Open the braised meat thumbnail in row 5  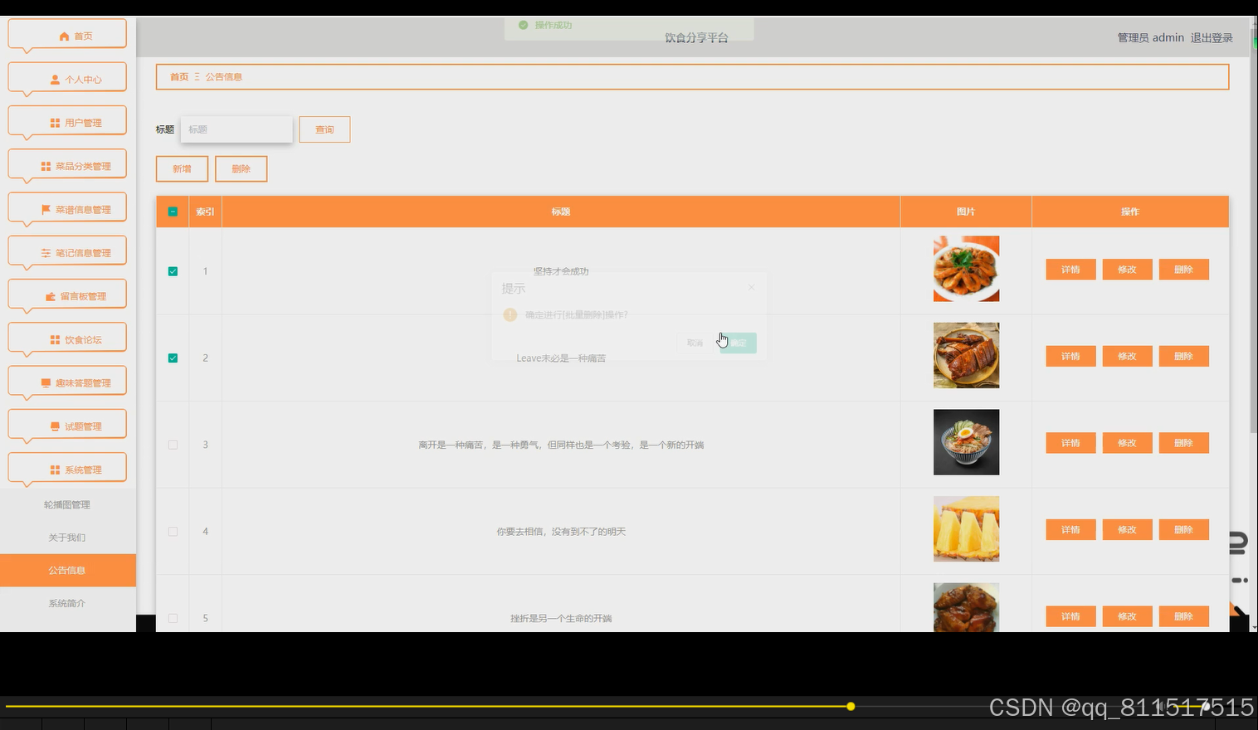pyautogui.click(x=966, y=607)
